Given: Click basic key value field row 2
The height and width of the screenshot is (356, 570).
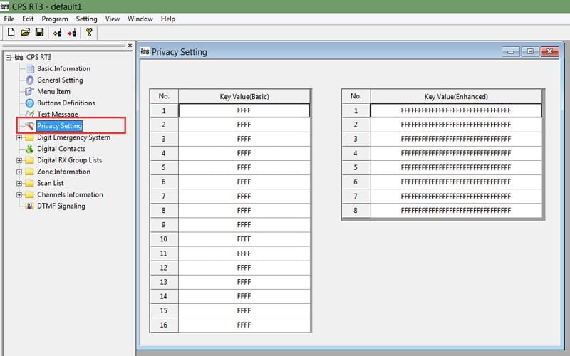Looking at the screenshot, I should 244,125.
